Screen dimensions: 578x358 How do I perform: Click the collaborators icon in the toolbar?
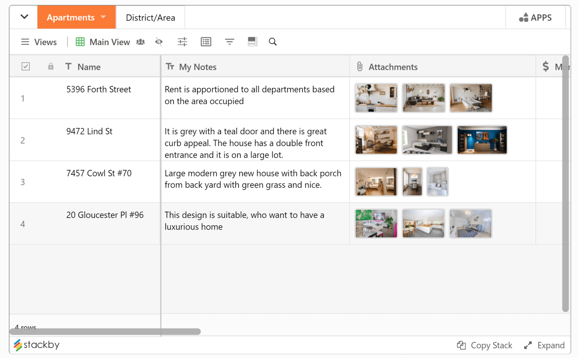pos(140,42)
